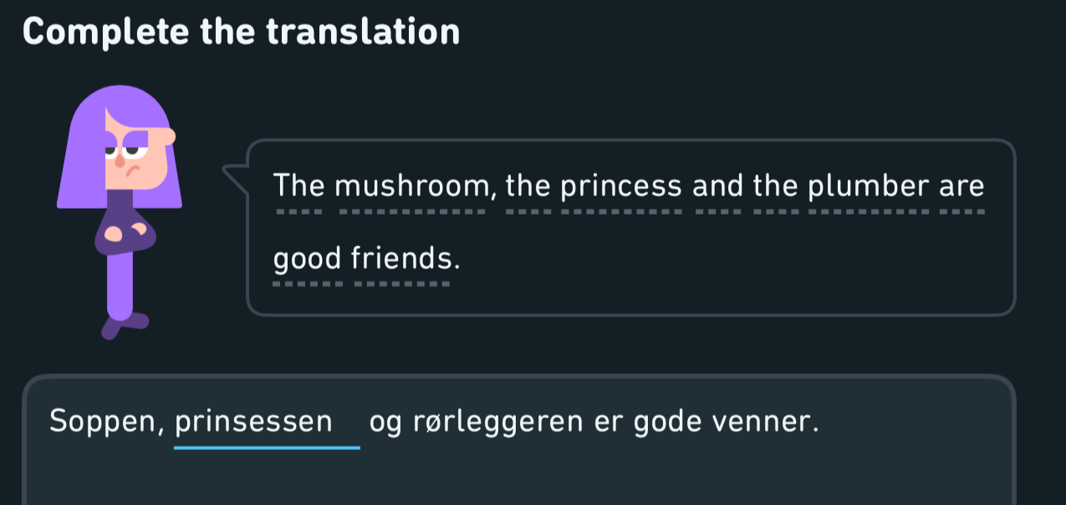Click the purple-haired Lily character
Image resolution: width=1066 pixels, height=505 pixels.
(x=117, y=212)
